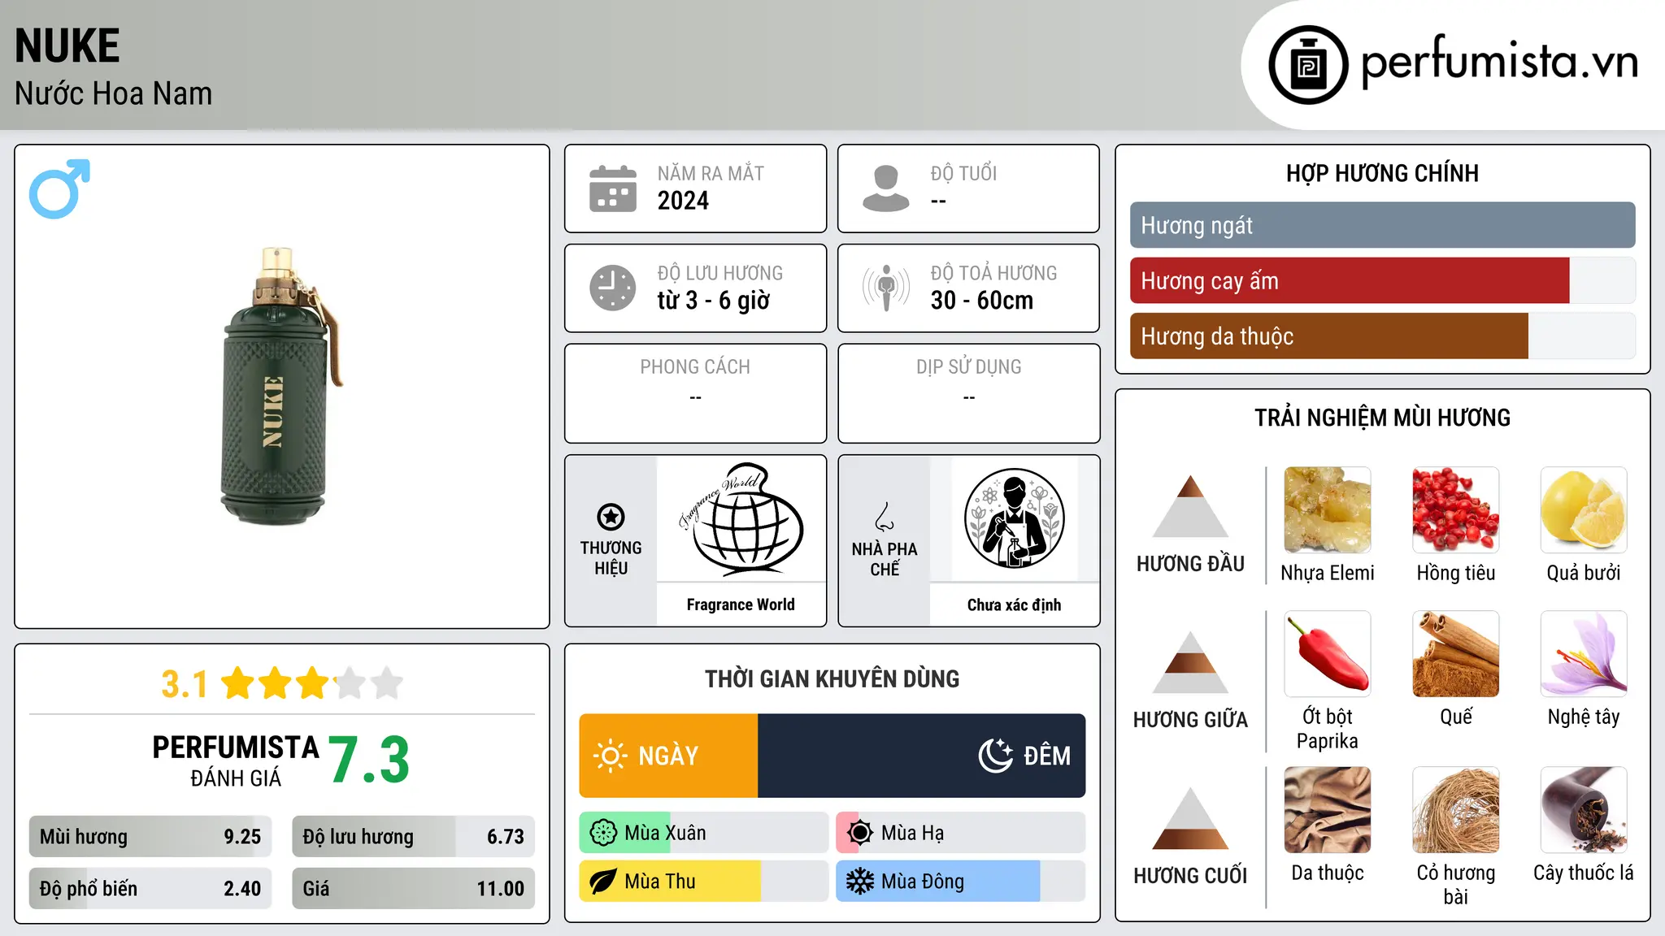1665x936 pixels.
Task: Select the Nhựa Elemi note image
Action: [x=1327, y=510]
